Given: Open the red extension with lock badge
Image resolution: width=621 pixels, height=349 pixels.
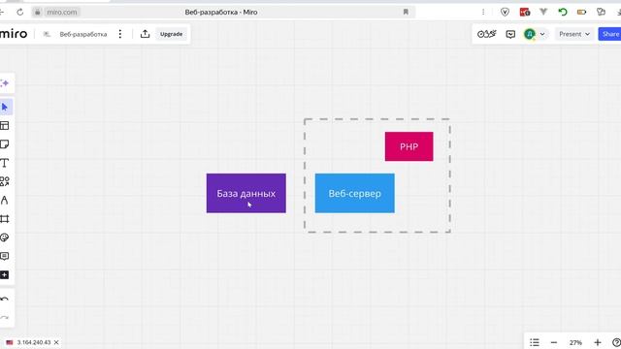Looking at the screenshot, I should pyautogui.click(x=525, y=13).
